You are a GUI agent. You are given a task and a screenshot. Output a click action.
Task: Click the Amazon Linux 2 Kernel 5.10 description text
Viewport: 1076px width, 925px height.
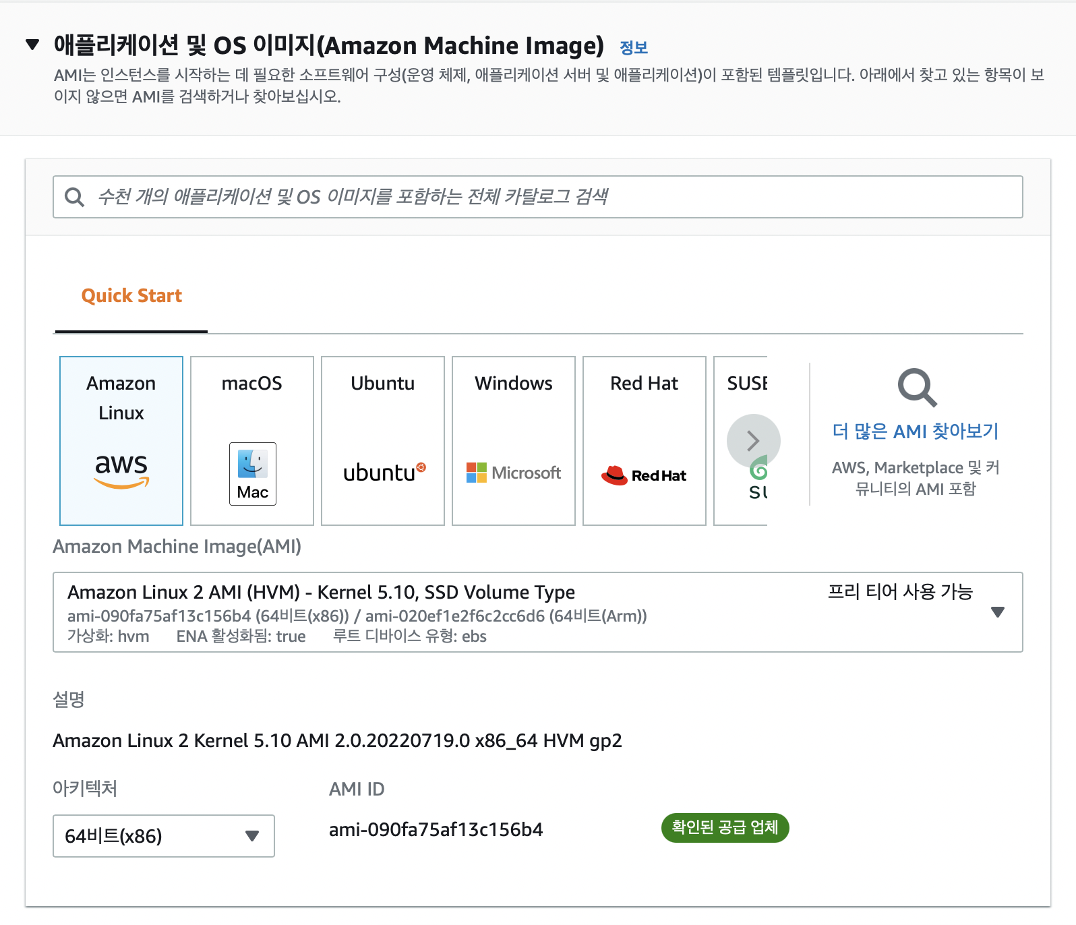pos(337,741)
